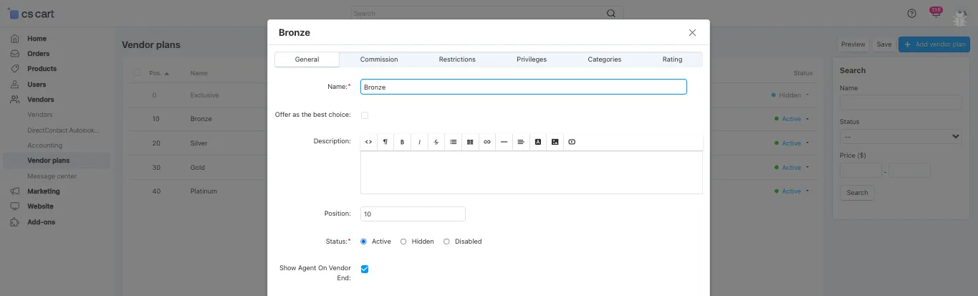The height and width of the screenshot is (296, 978).
Task: Switch to the Privileges tab
Action: click(x=532, y=59)
